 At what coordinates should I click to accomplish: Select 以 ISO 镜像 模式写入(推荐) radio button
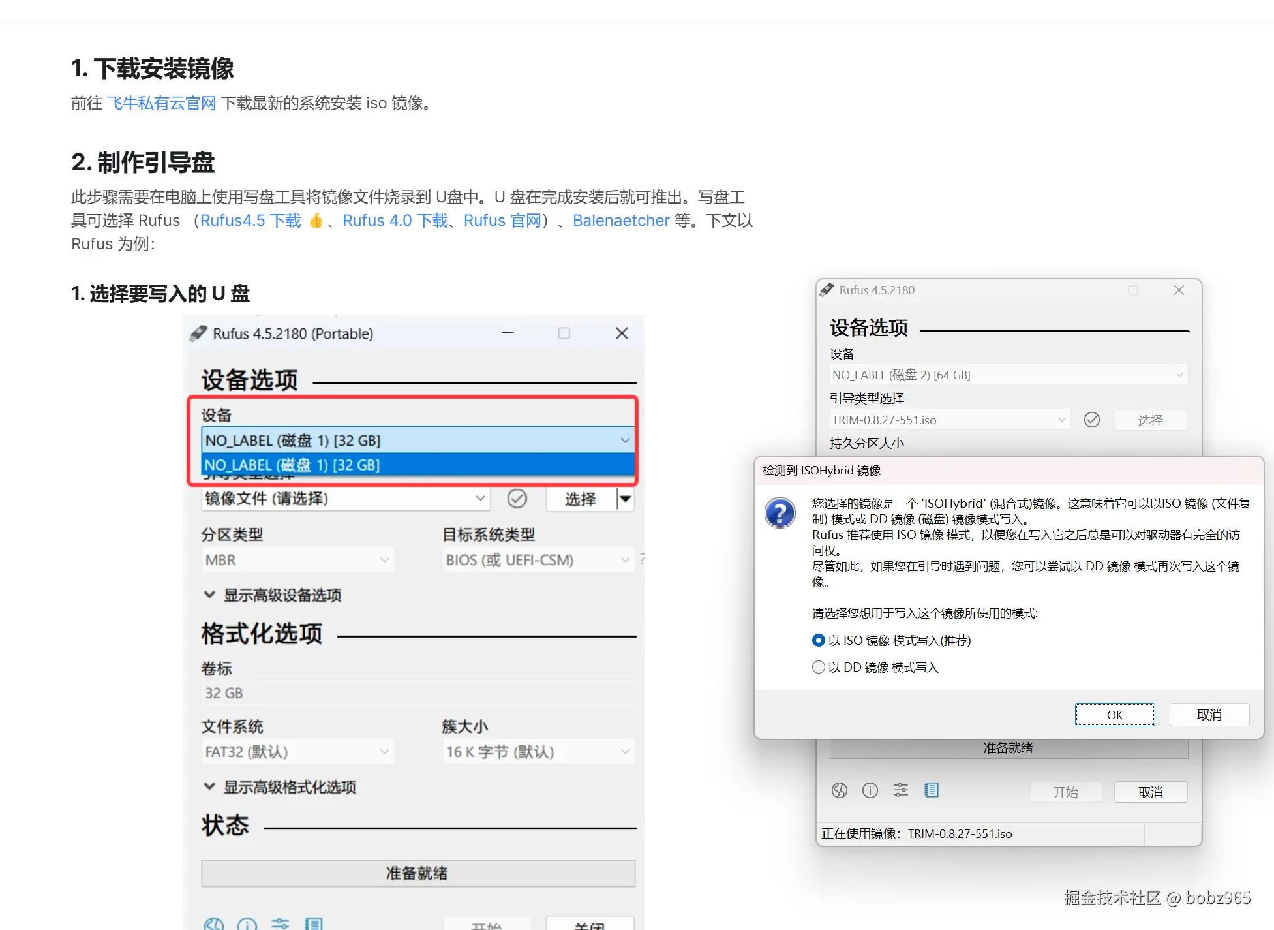click(x=819, y=640)
